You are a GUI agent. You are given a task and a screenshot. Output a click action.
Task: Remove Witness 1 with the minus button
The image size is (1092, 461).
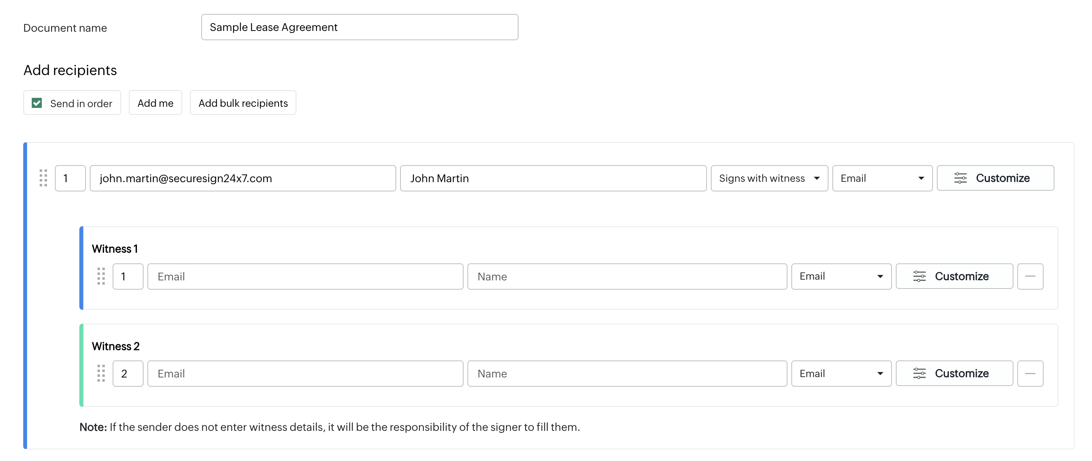coord(1030,276)
